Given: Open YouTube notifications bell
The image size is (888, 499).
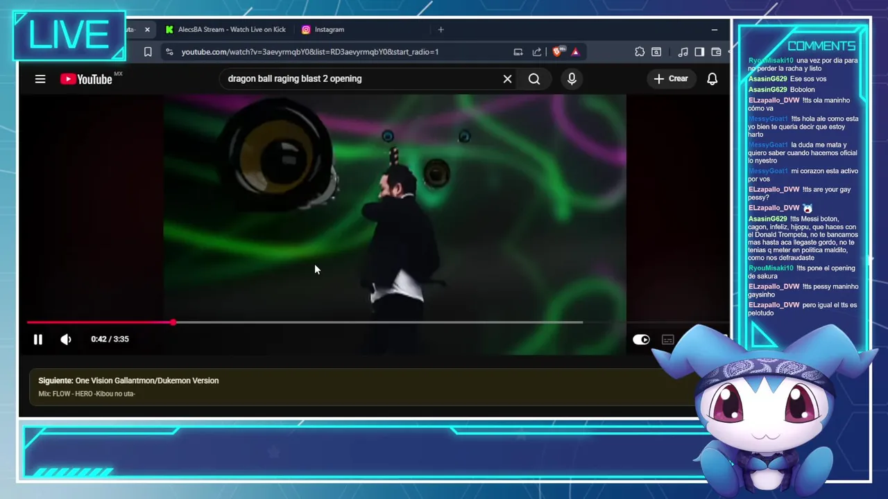Looking at the screenshot, I should tap(712, 79).
